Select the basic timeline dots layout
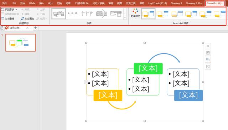 (73, 14)
